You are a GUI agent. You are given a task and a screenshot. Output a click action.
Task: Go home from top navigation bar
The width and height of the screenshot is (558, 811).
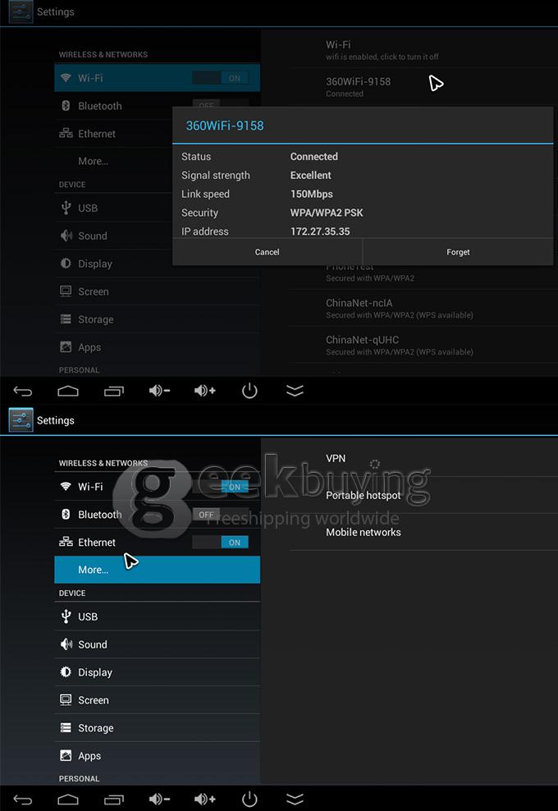(68, 391)
